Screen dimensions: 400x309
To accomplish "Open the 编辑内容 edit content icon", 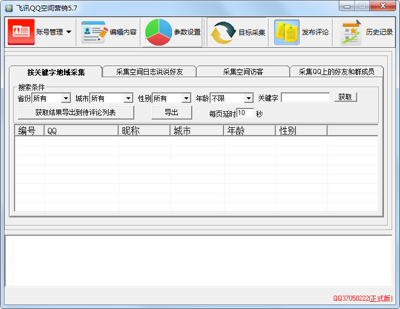I will 94,32.
